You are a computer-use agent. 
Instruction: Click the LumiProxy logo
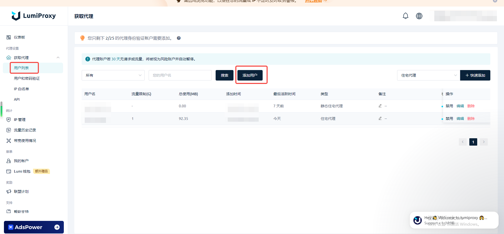pos(34,16)
